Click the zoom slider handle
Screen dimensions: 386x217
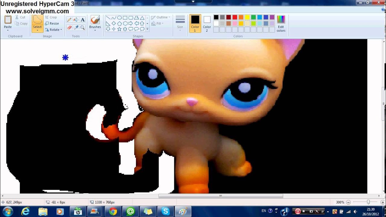click(368, 202)
